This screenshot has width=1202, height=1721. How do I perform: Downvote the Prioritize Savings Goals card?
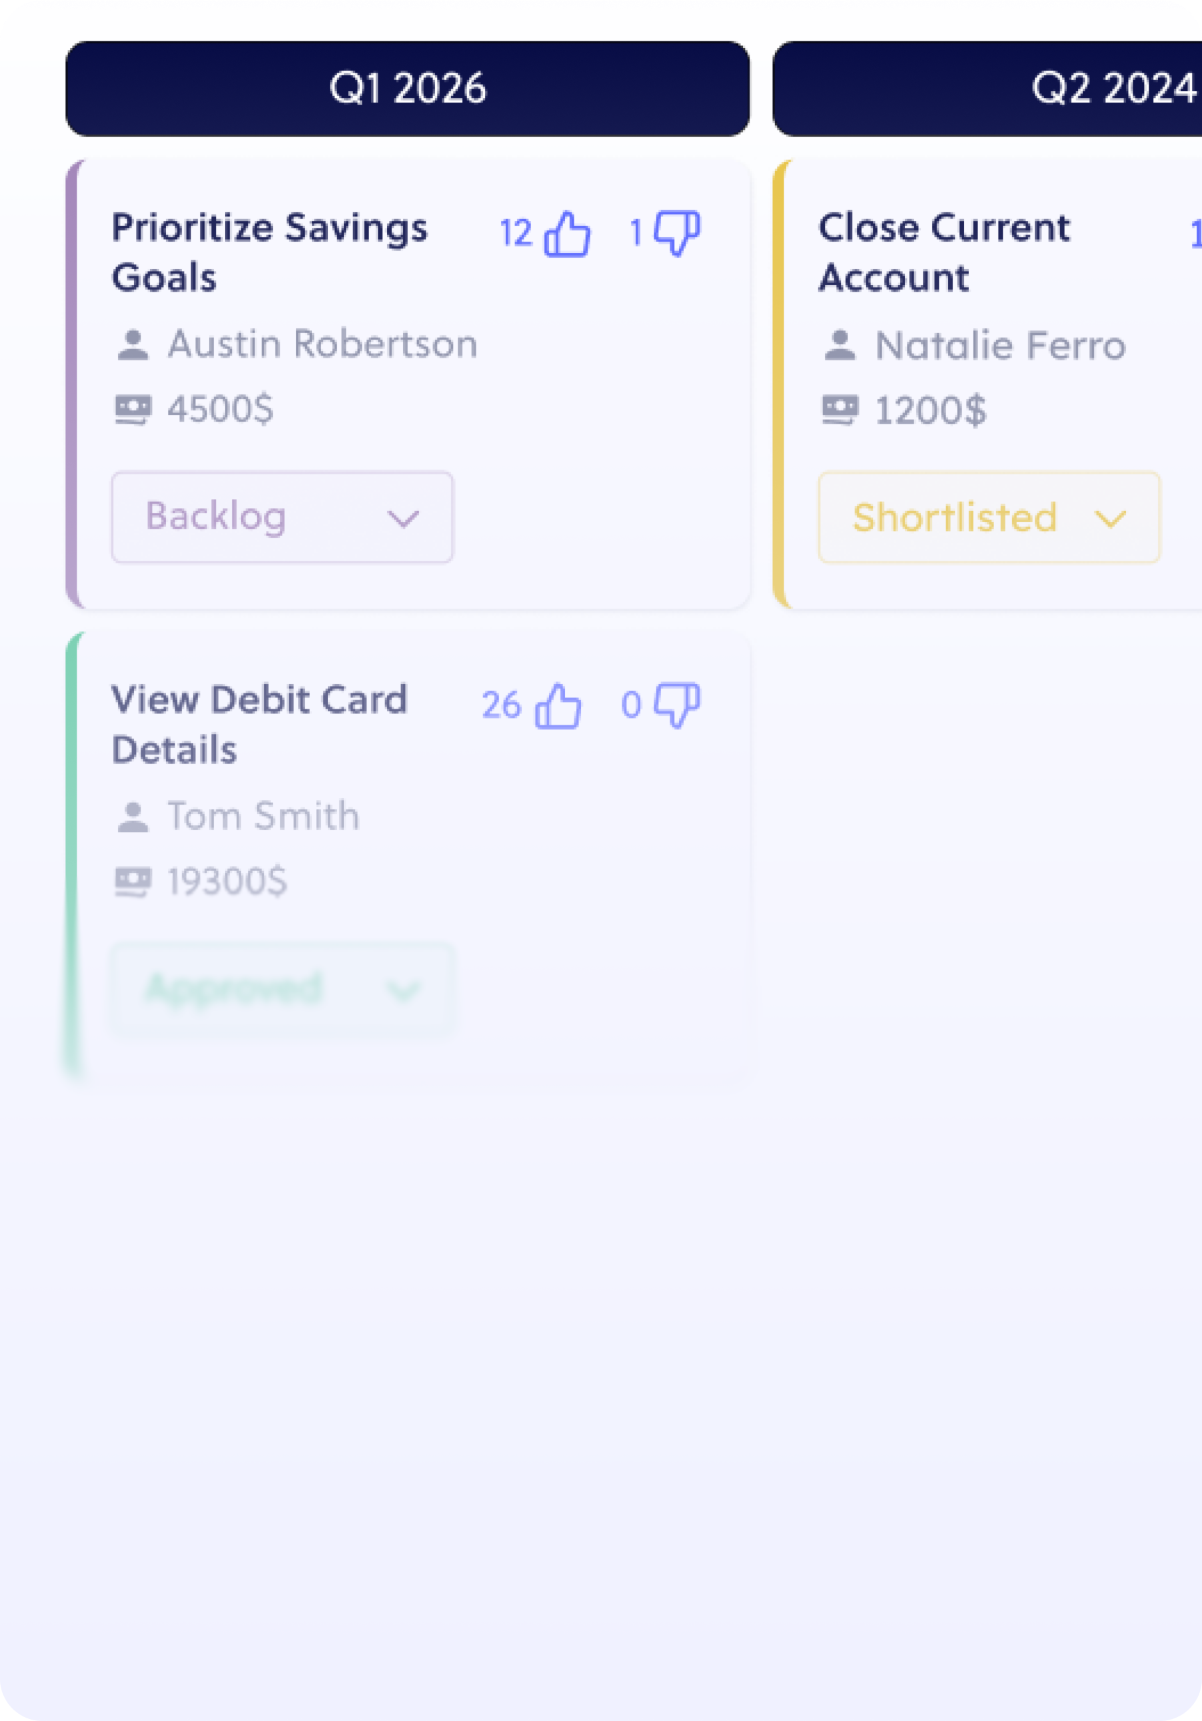(677, 233)
